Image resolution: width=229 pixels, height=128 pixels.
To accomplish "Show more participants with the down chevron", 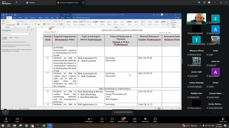I will click(206, 111).
